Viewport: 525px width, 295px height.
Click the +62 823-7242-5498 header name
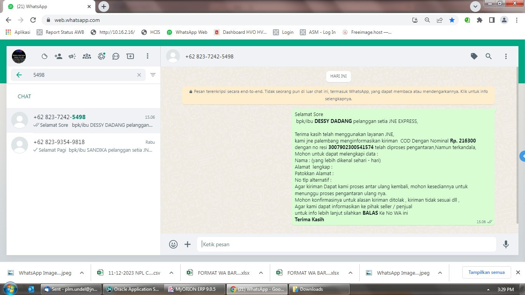(x=209, y=56)
